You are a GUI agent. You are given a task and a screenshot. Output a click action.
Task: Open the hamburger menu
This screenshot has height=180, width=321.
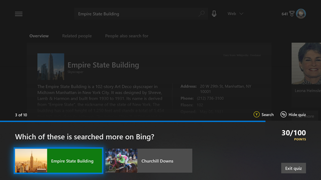click(19, 14)
